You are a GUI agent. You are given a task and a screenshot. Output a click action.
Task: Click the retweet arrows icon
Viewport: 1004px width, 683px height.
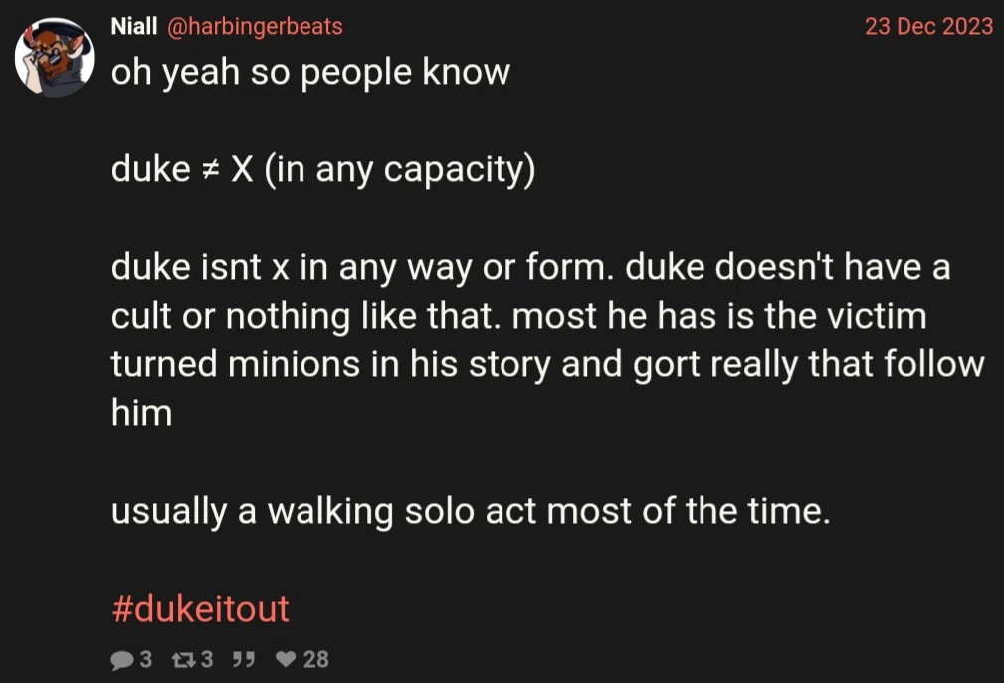[x=182, y=659]
